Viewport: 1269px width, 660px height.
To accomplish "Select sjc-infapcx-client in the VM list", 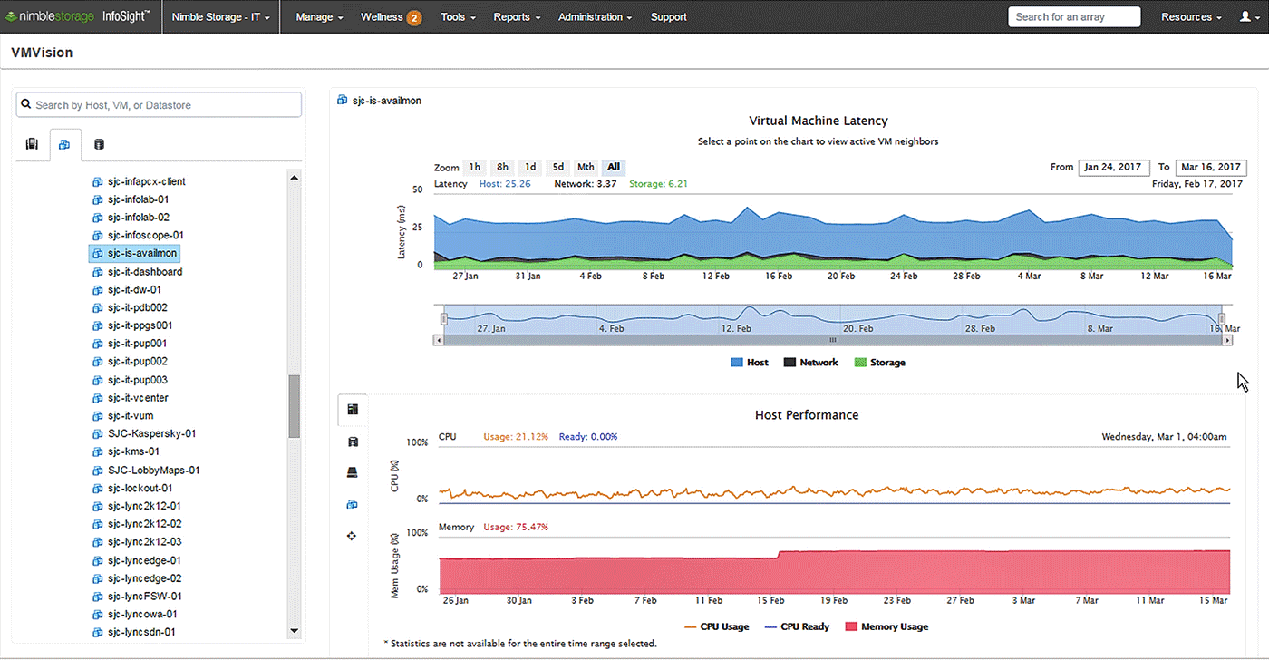I will [x=147, y=181].
